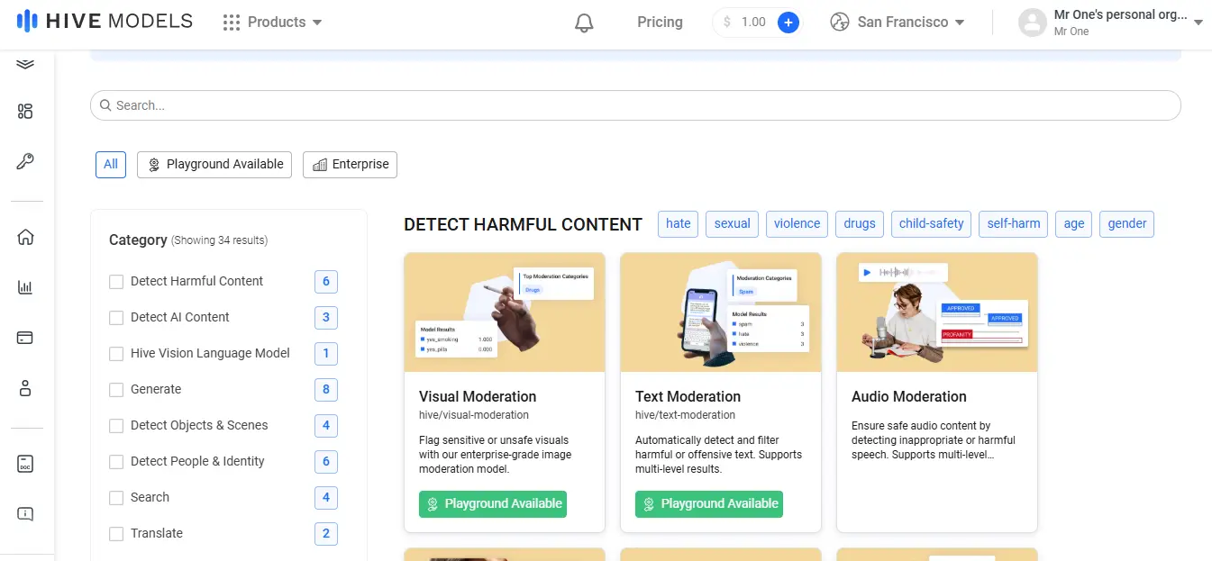Select the gender tag

[1127, 223]
